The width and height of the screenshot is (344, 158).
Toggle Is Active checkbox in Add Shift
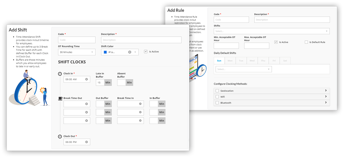tap(146, 51)
